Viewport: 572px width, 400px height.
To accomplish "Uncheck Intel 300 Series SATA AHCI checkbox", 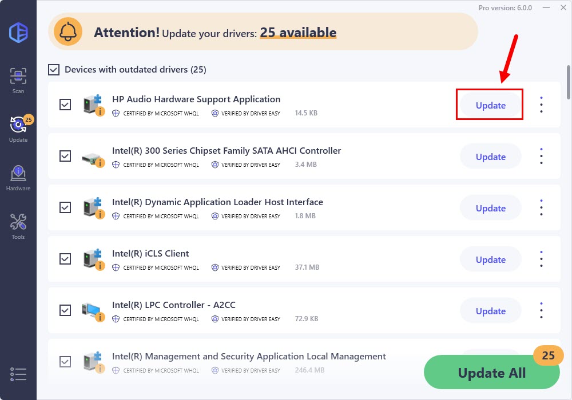I will pos(65,156).
